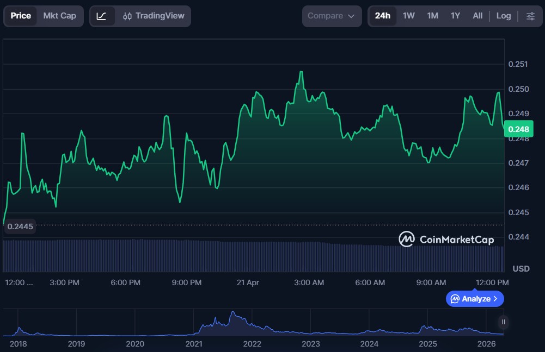Click the 0.248 current price label
The width and height of the screenshot is (545, 352).
click(518, 129)
